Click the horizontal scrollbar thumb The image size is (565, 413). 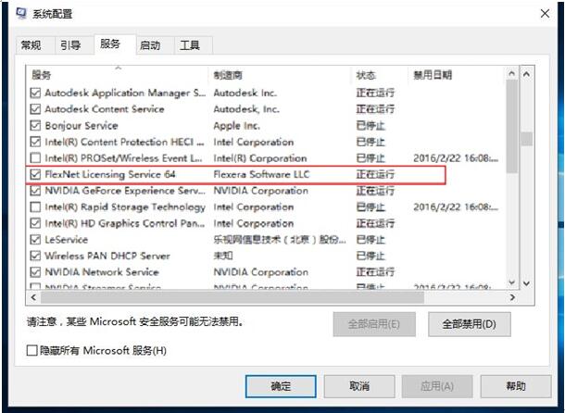pos(232,297)
